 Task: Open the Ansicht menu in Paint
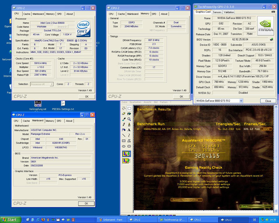[147, 102]
